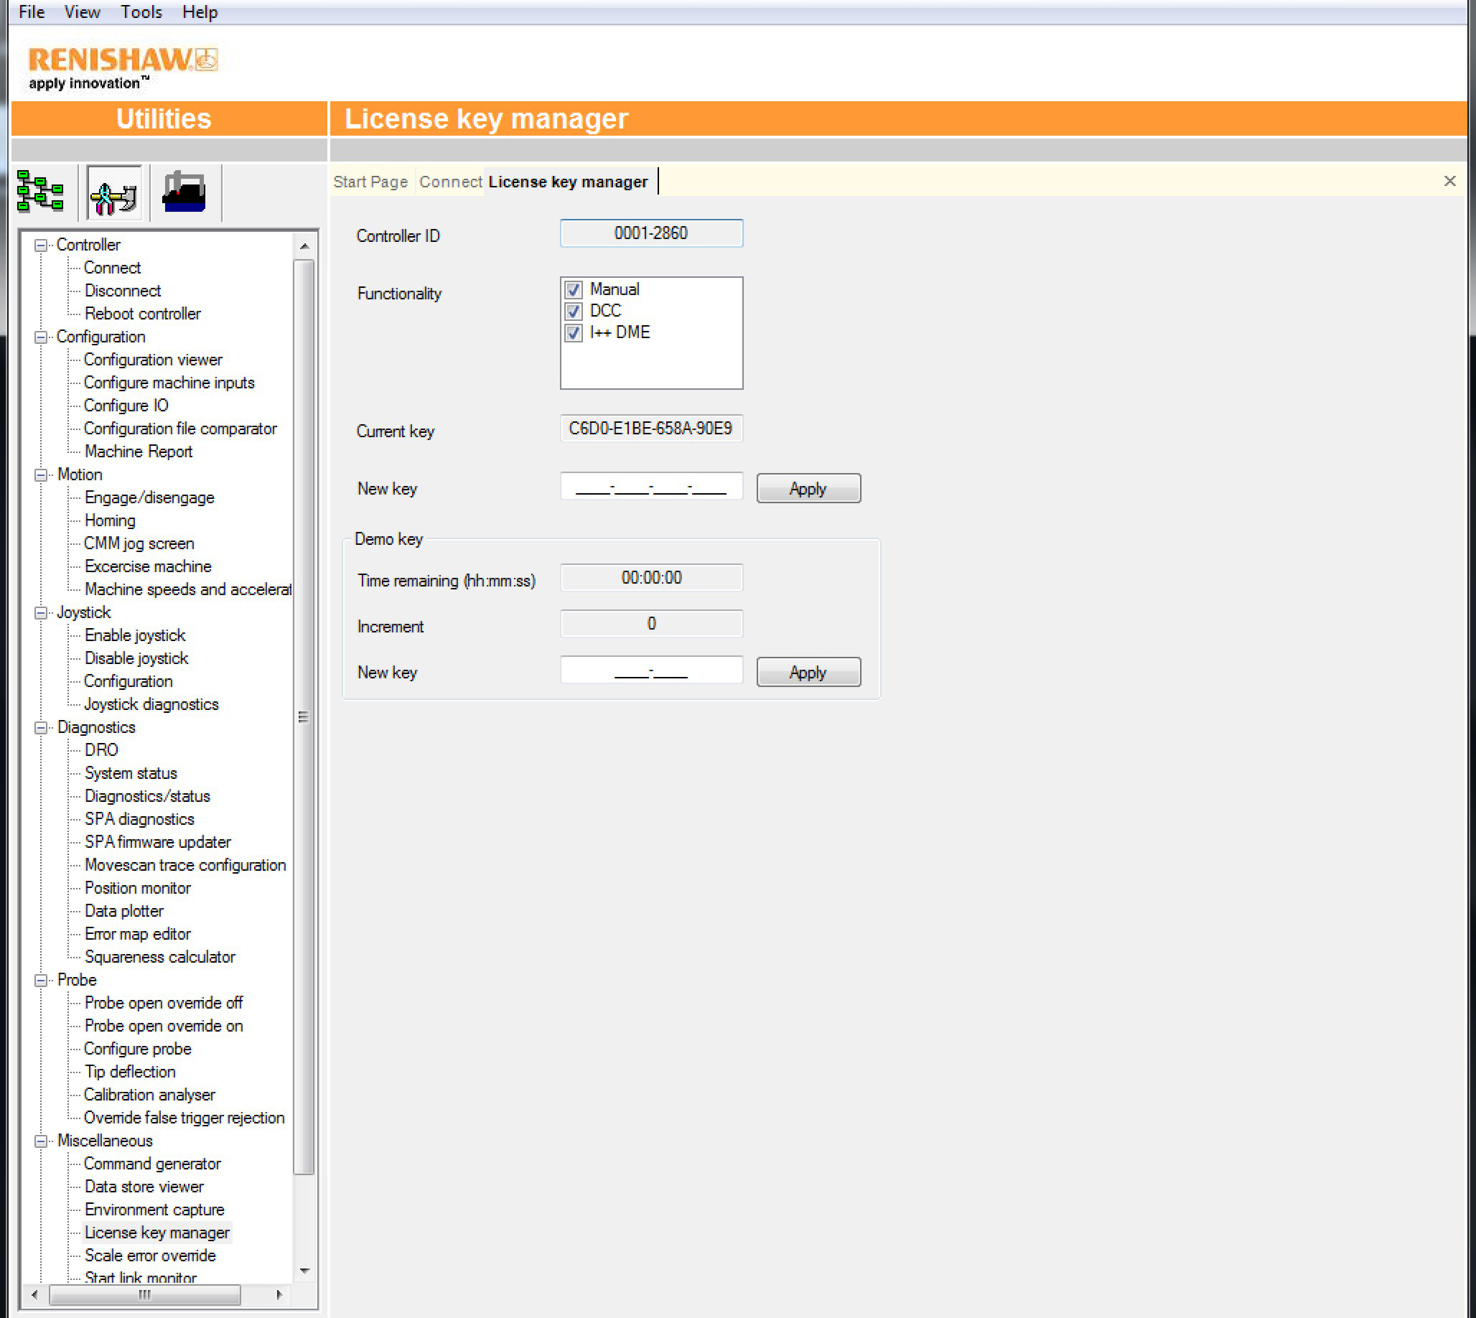Switch to the Connect tab
The width and height of the screenshot is (1476, 1318).
(x=450, y=182)
